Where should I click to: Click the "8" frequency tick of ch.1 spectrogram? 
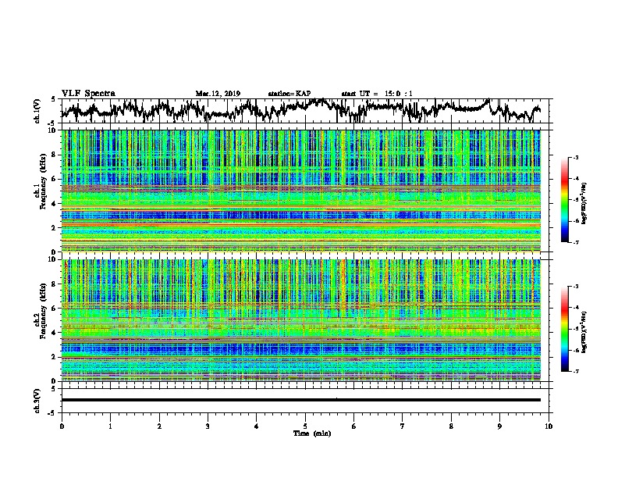[54, 155]
